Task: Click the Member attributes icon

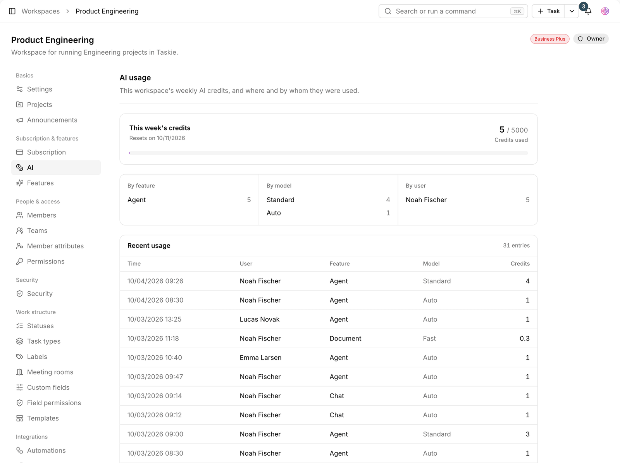Action: point(20,246)
